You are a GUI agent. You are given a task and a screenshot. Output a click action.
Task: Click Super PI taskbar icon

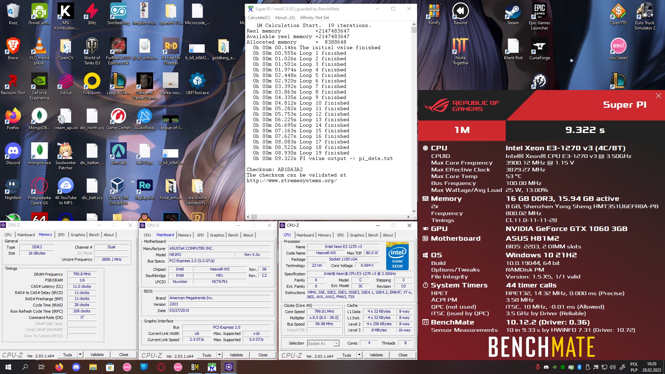point(212,367)
